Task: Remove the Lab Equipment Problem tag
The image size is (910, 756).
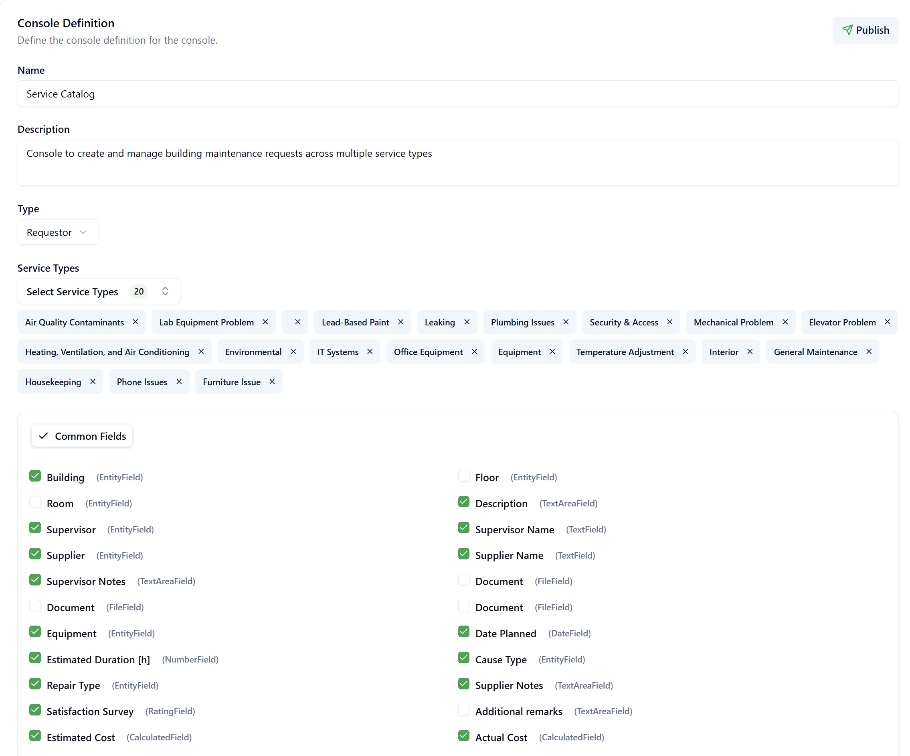Action: (x=265, y=322)
